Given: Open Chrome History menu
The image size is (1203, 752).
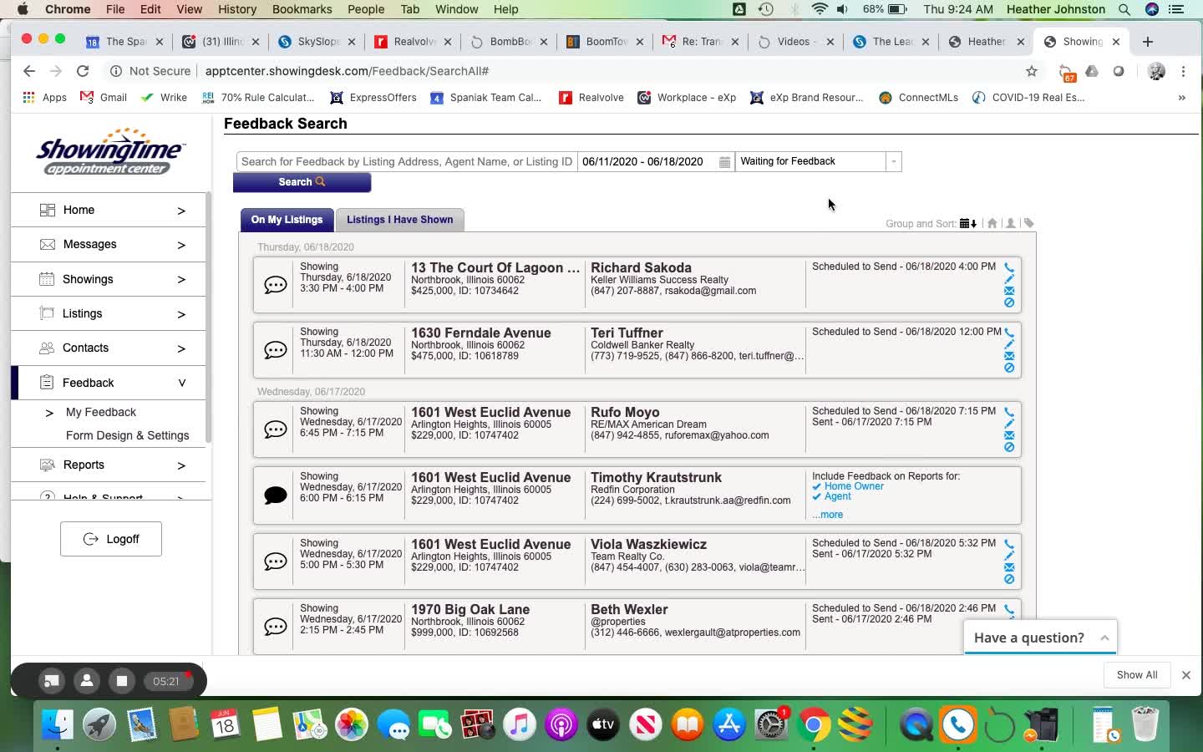Looking at the screenshot, I should [x=237, y=9].
